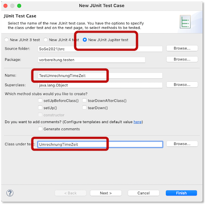Check the tearDown() method stub
This screenshot has width=206, height=205.
point(84,108)
